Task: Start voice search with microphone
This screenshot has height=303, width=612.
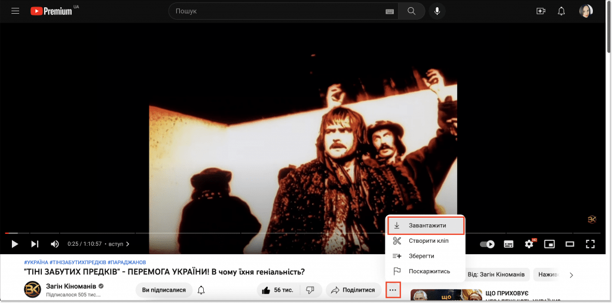Action: pyautogui.click(x=437, y=11)
